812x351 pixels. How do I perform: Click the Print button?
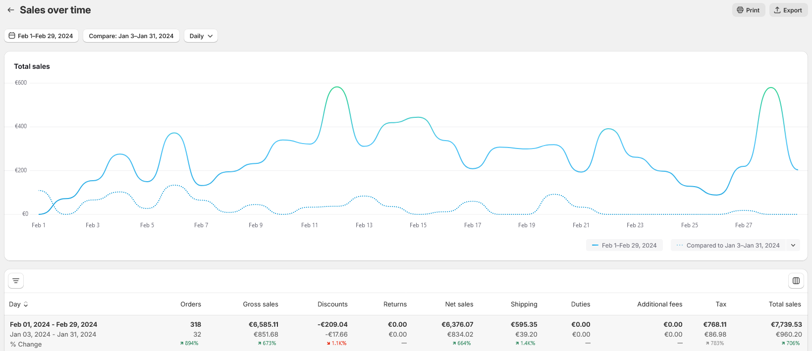pos(748,10)
